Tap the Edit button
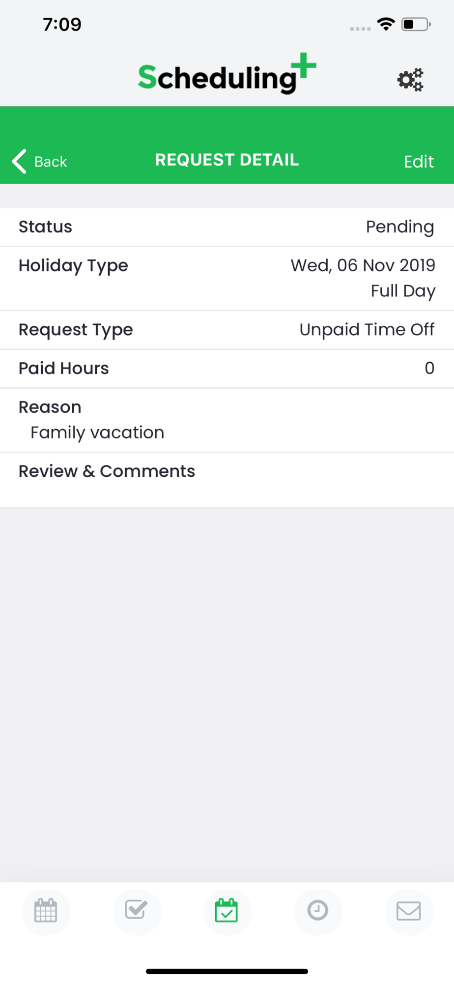Viewport: 454px width, 983px height. pyautogui.click(x=419, y=162)
